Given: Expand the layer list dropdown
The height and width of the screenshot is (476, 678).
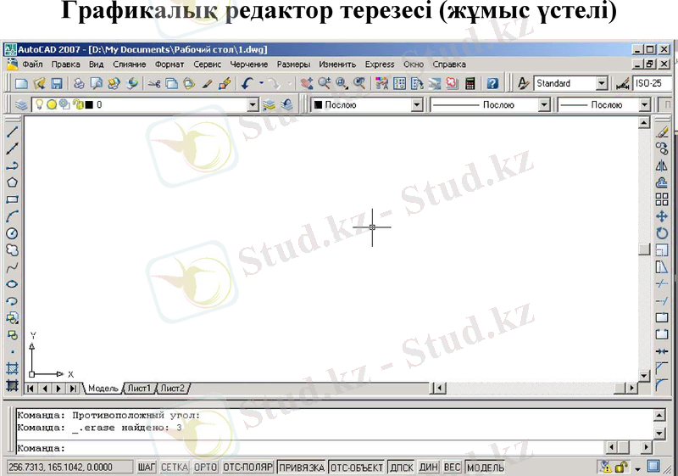Looking at the screenshot, I should [253, 104].
